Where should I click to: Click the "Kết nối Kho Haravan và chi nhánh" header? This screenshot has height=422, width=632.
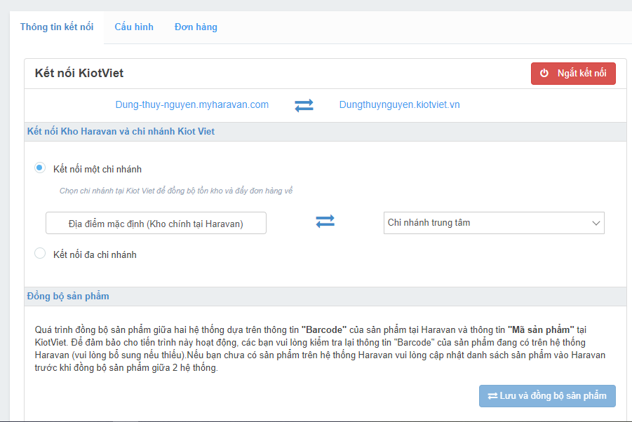(121, 132)
